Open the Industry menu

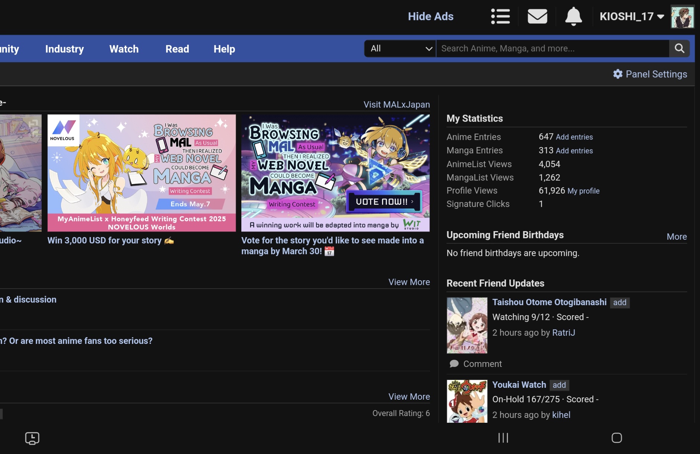64,49
